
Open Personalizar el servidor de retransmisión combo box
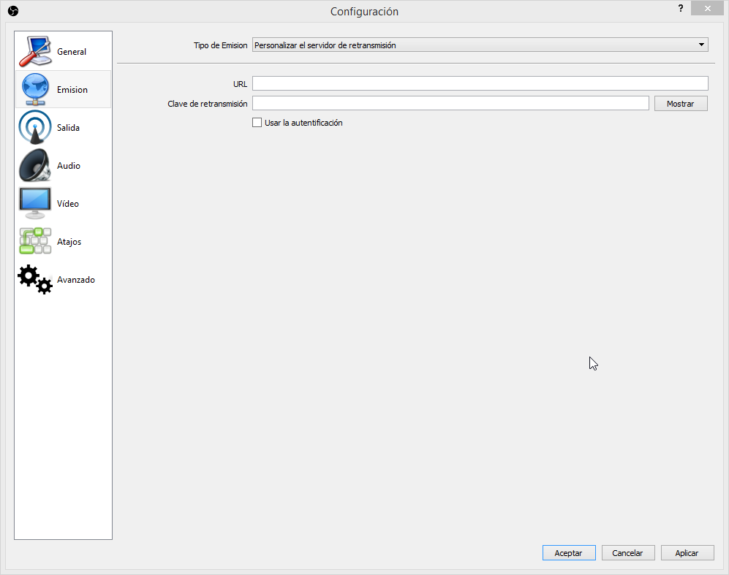(480, 45)
